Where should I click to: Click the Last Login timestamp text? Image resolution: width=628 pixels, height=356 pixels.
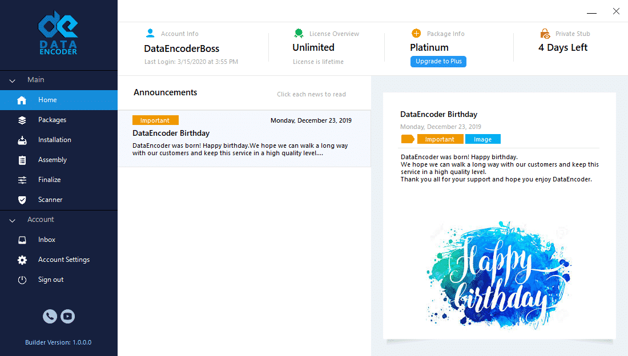pos(191,62)
